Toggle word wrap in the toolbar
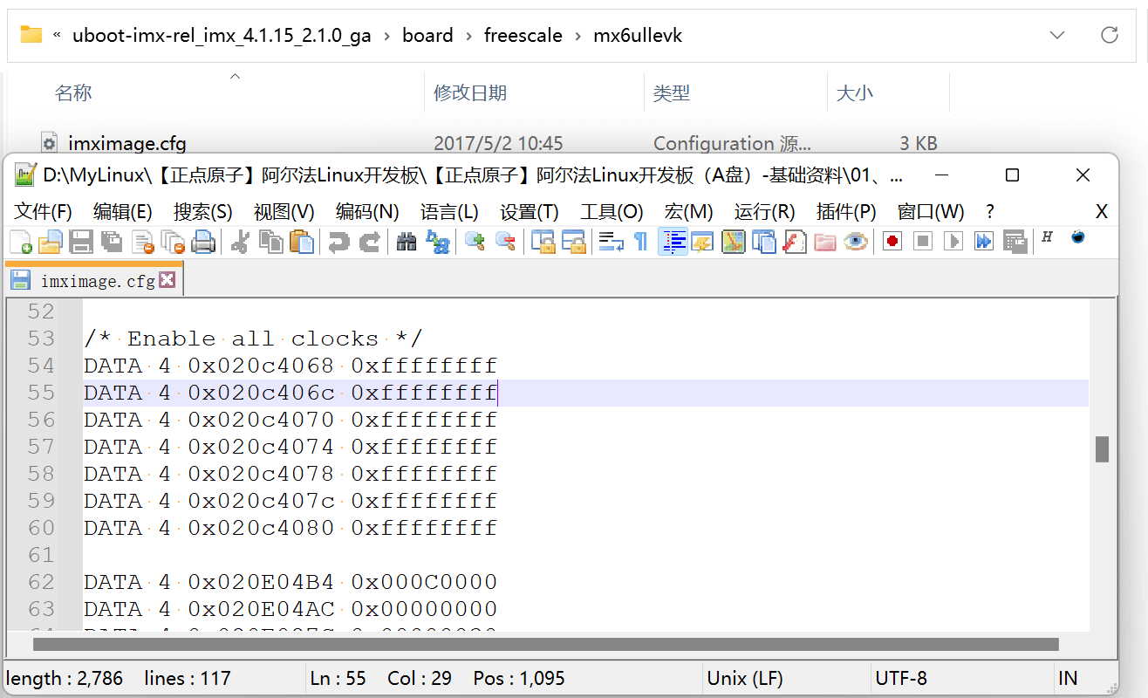The height and width of the screenshot is (698, 1148). tap(611, 242)
